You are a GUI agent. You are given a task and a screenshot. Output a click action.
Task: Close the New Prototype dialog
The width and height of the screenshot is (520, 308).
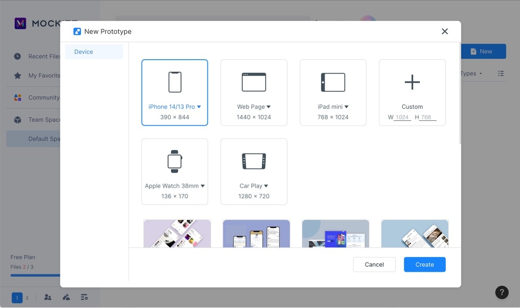(x=445, y=31)
